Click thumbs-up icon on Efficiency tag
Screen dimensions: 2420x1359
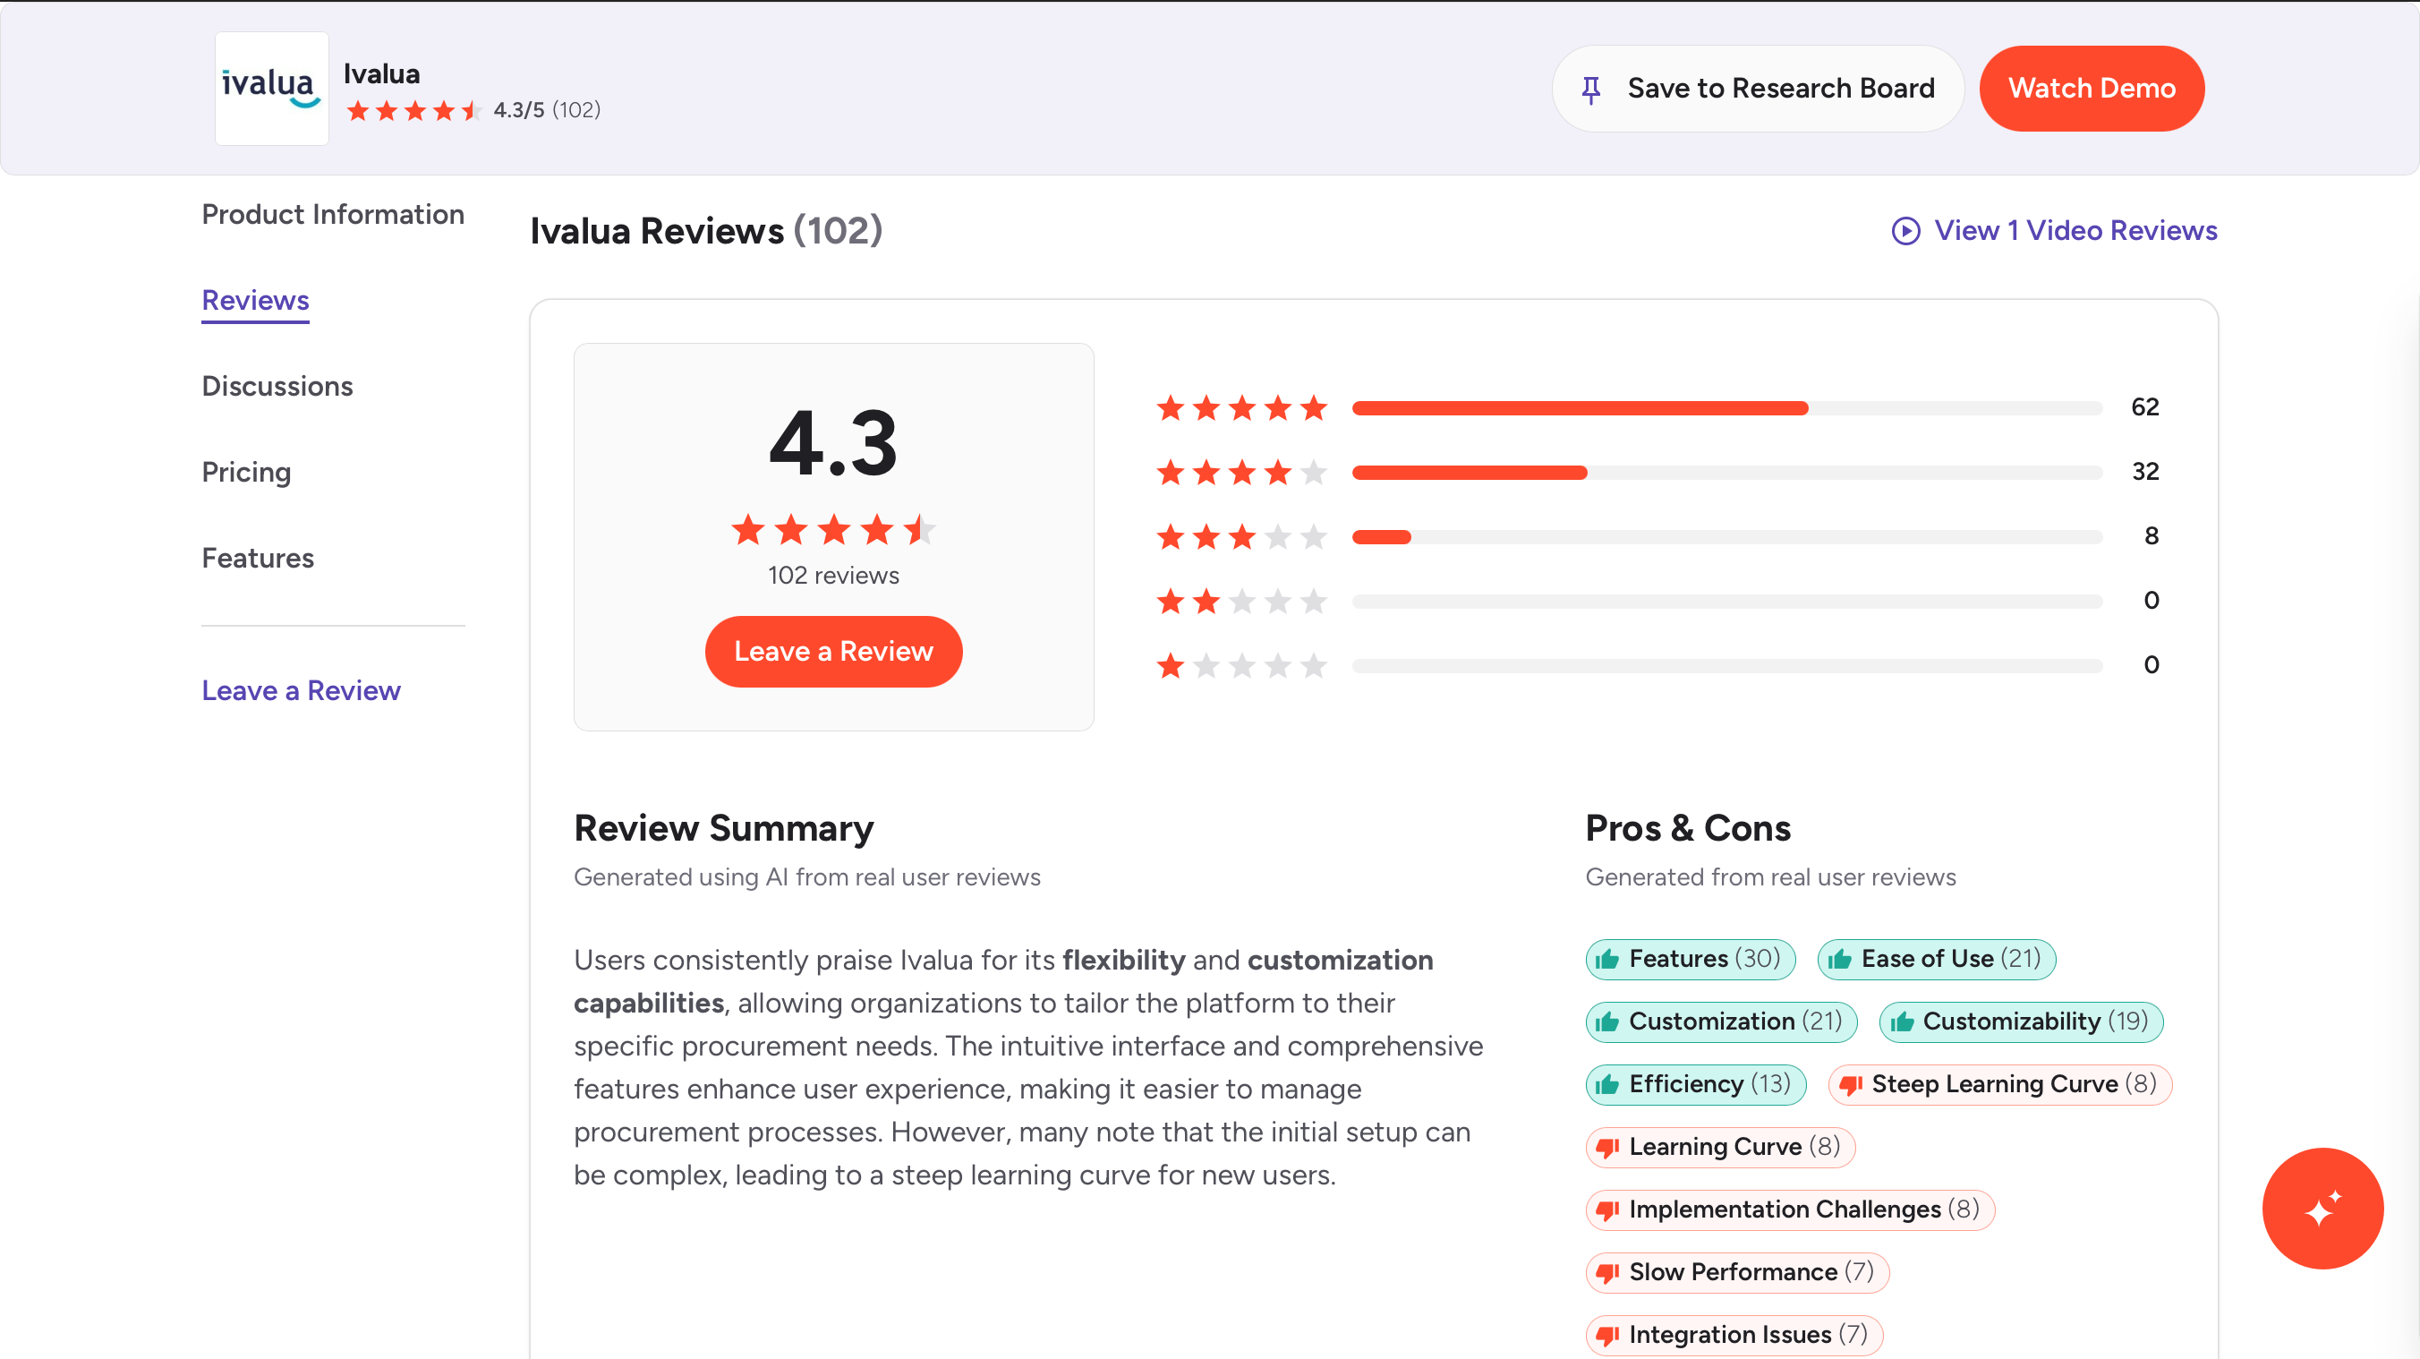(1607, 1084)
